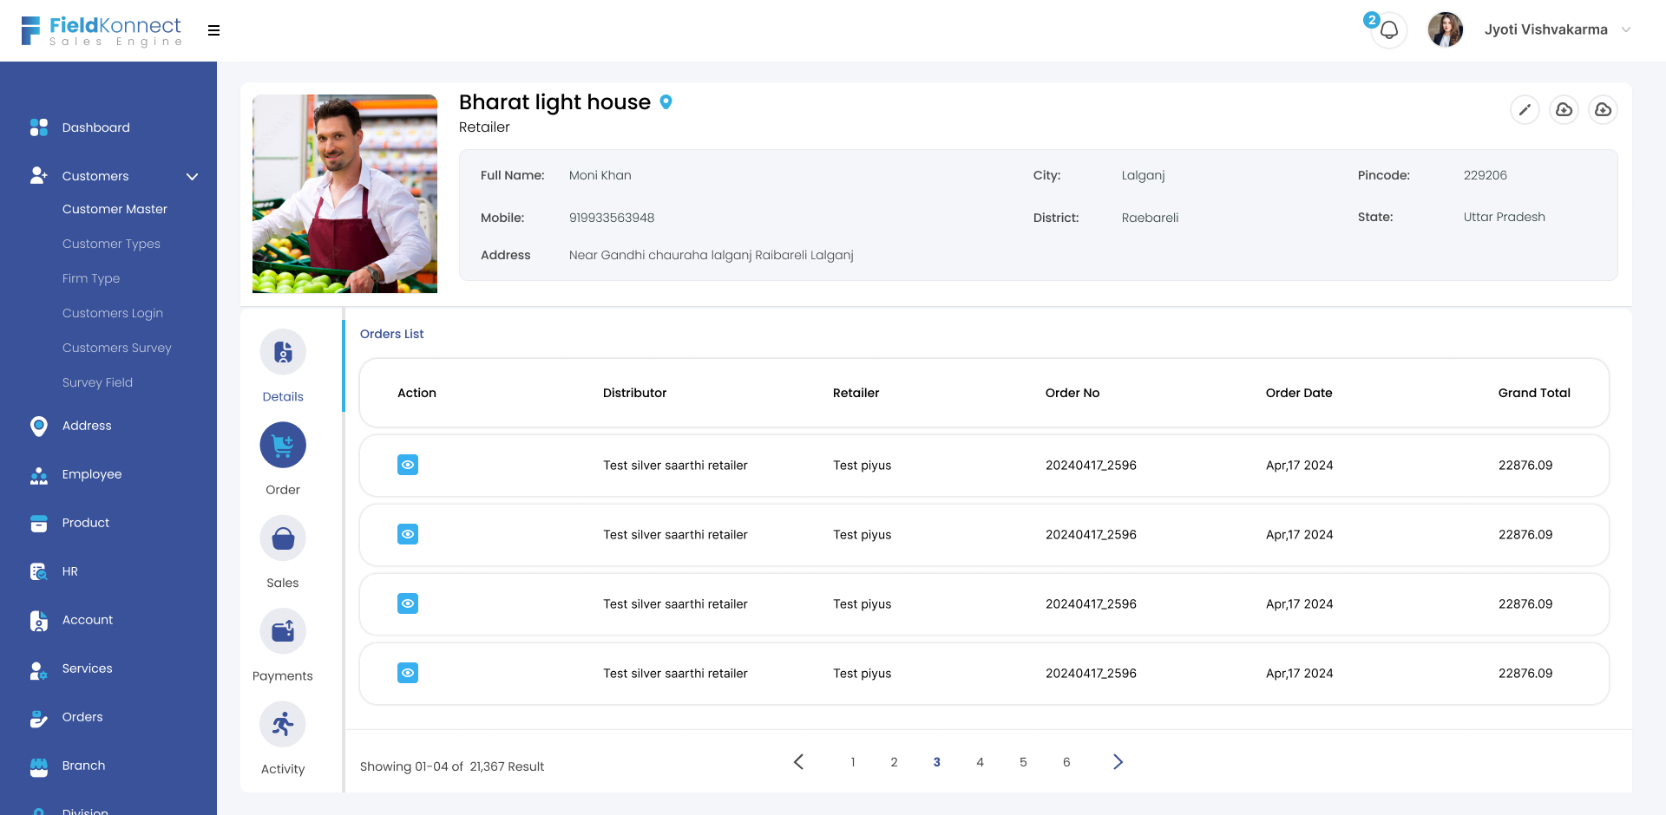Click the Showing 01-04 of 21,367 Result text
This screenshot has height=815, width=1666.
(452, 766)
